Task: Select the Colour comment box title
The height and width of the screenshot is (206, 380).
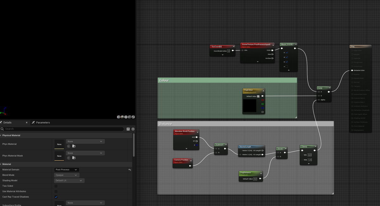Action: (164, 80)
